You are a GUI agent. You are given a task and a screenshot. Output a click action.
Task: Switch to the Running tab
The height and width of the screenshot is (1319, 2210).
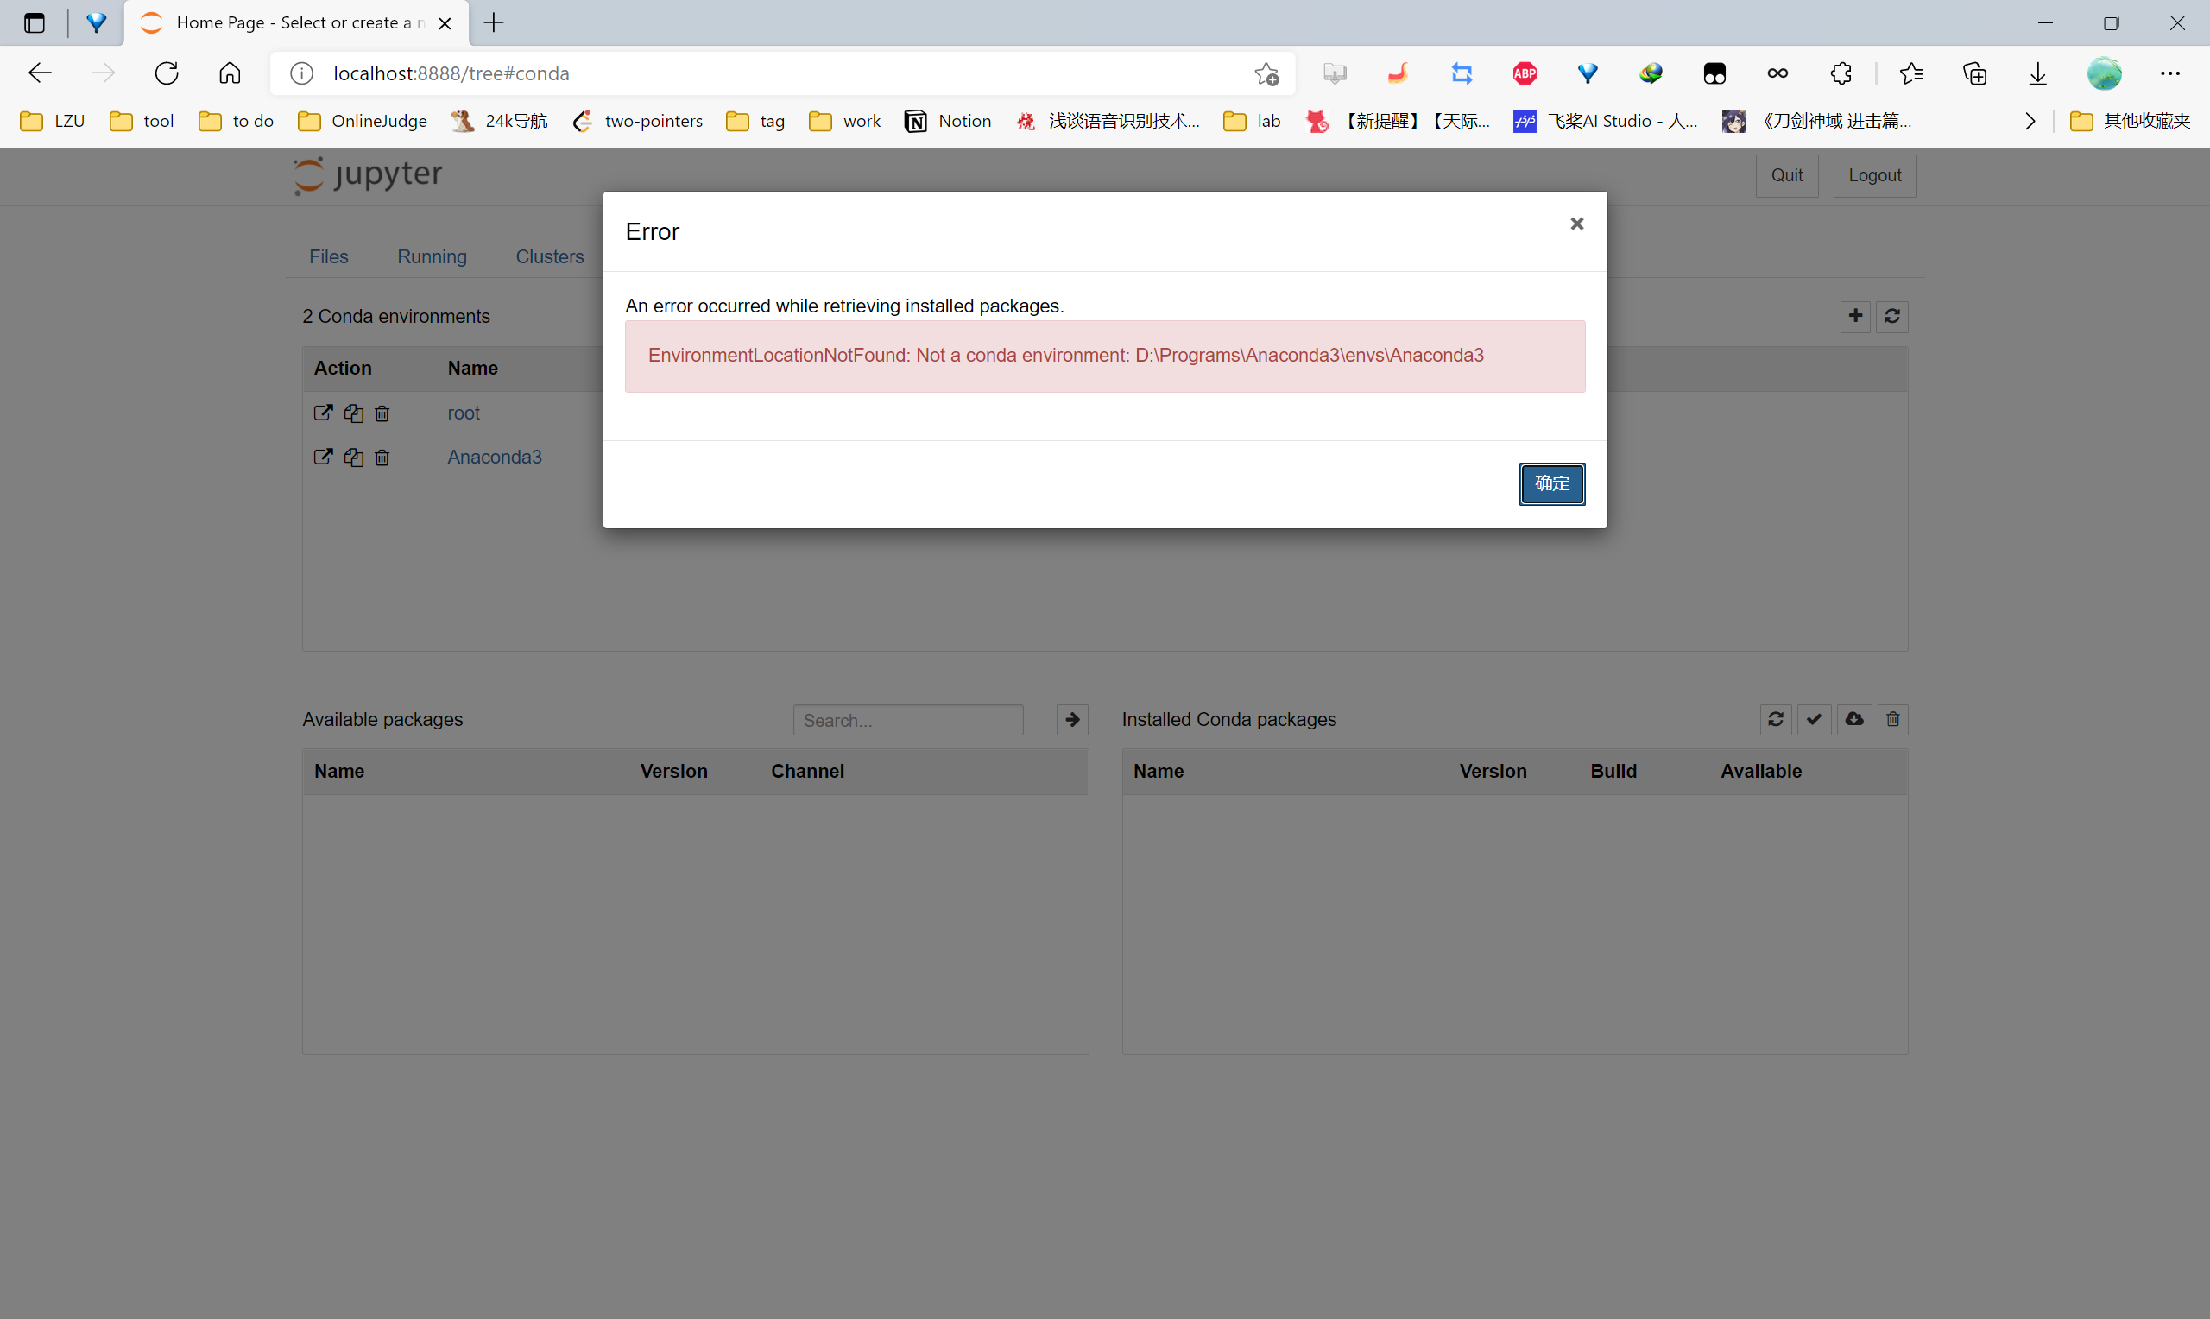pos(432,257)
